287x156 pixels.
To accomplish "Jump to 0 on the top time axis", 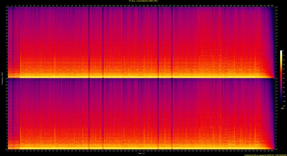I will pyautogui.click(x=7, y=5).
